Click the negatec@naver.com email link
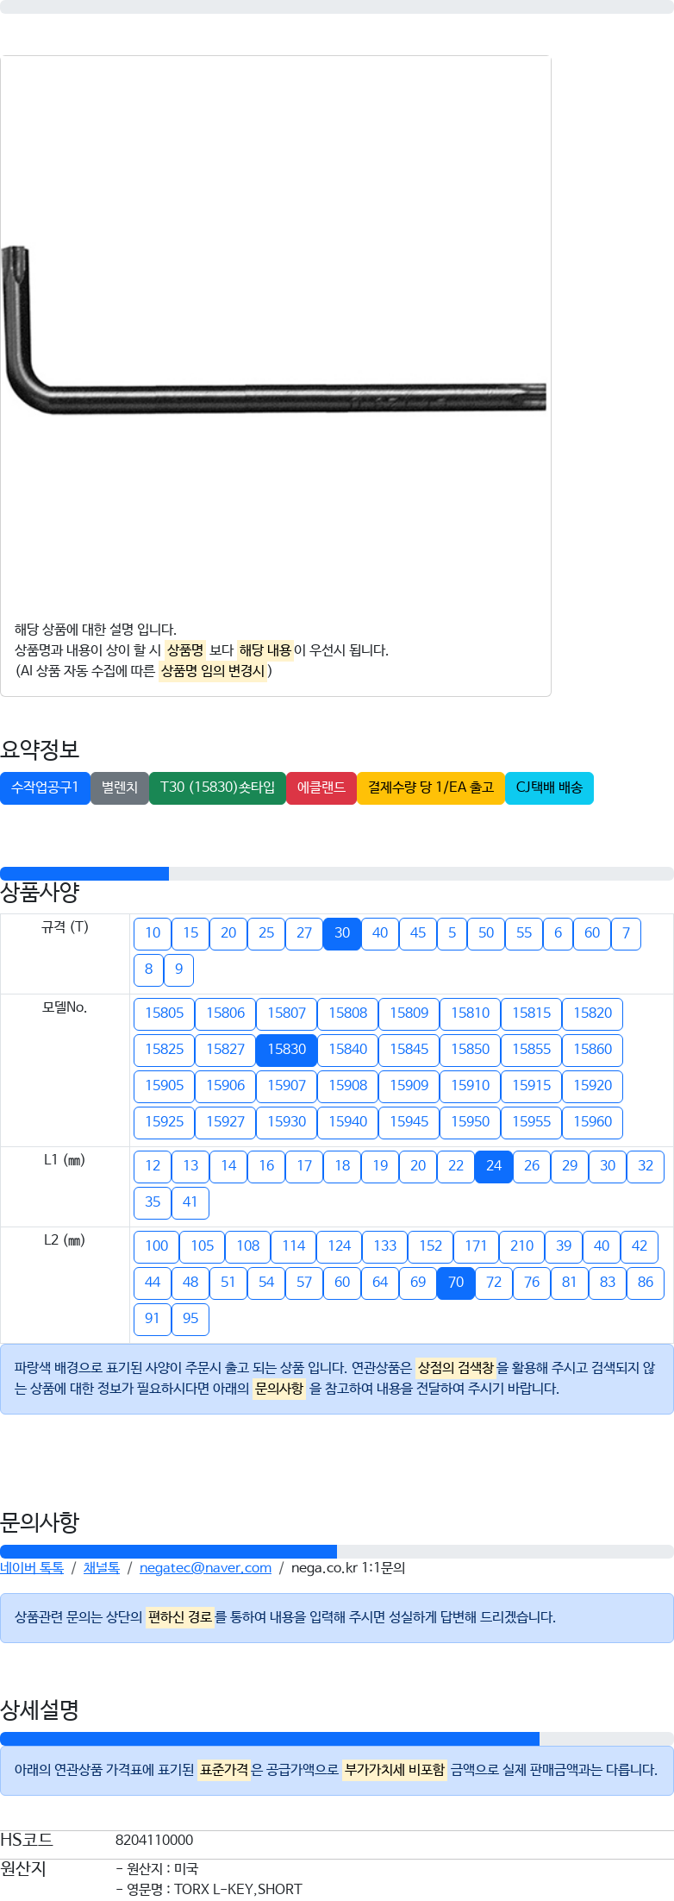This screenshot has height=1901, width=674. point(205,1567)
